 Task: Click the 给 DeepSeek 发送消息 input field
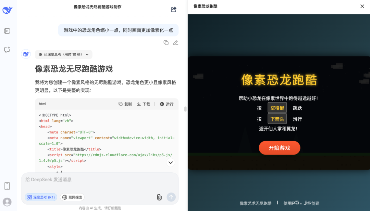(x=100, y=180)
